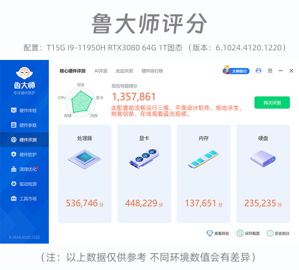Click the 综合 label on the radar chart
Screen dimensions: 299x270
click(81, 85)
